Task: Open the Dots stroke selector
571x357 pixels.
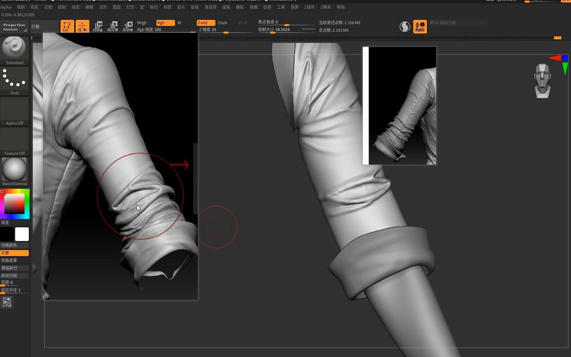Action: (x=14, y=81)
